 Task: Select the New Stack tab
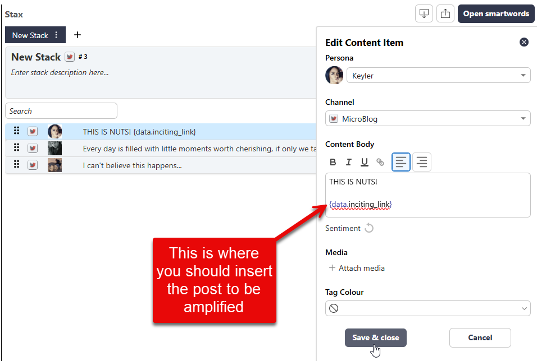30,35
